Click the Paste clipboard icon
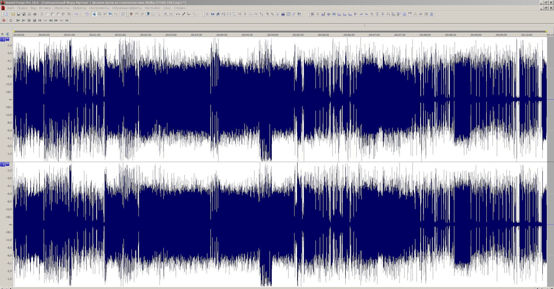The height and width of the screenshot is (289, 554). pos(53,14)
